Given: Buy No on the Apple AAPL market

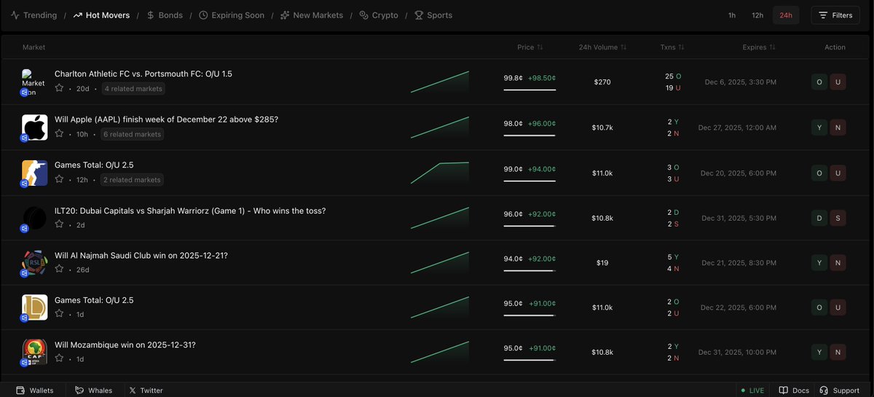Looking at the screenshot, I should click(838, 127).
